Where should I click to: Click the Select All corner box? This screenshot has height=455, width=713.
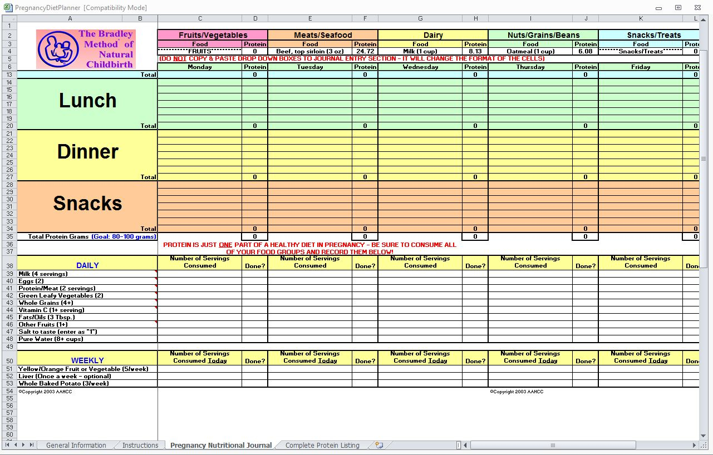[x=9, y=18]
